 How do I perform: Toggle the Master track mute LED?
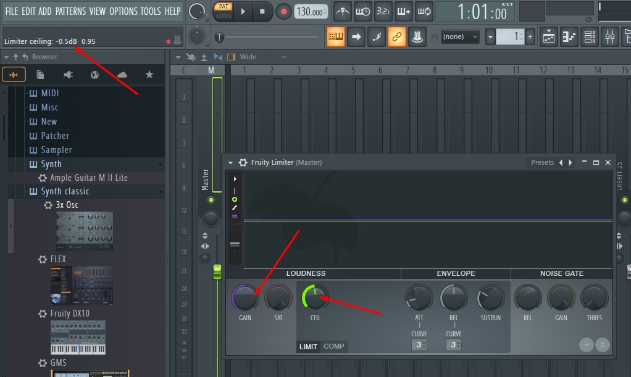click(211, 200)
